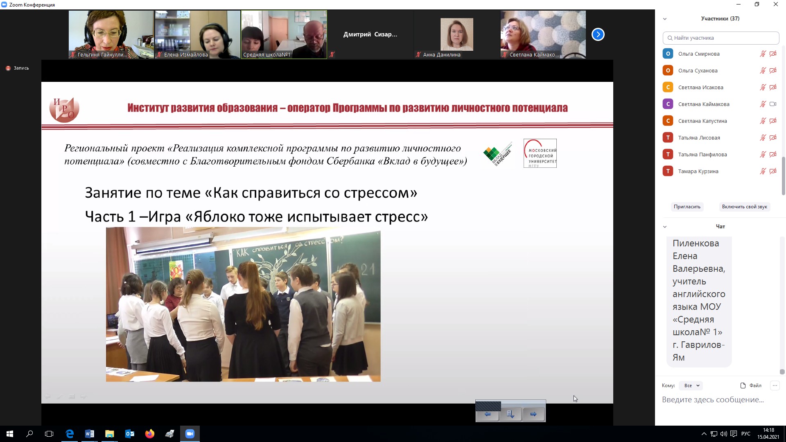Switch to Word on the taskbar
The height and width of the screenshot is (442, 786).
point(90,434)
